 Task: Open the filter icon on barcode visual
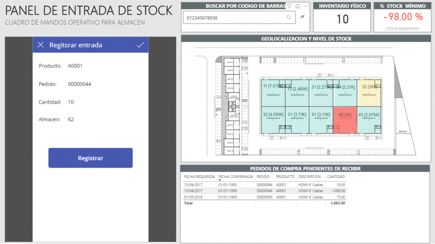(x=289, y=6)
